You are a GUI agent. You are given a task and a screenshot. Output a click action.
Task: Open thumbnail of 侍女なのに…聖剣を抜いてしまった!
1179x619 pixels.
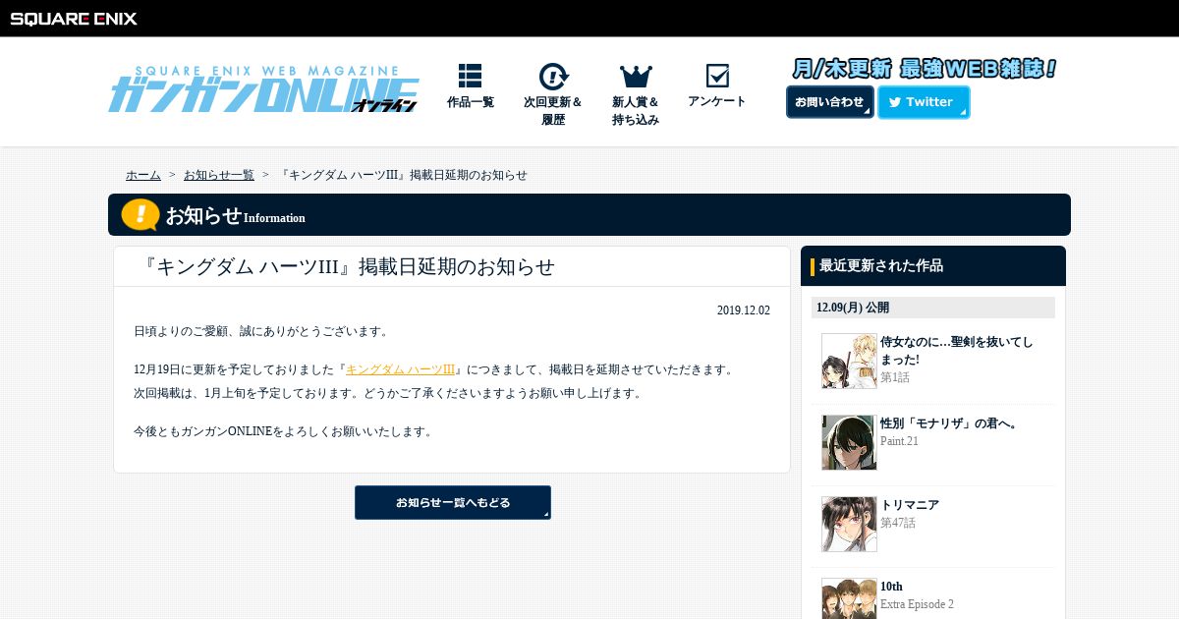[849, 361]
